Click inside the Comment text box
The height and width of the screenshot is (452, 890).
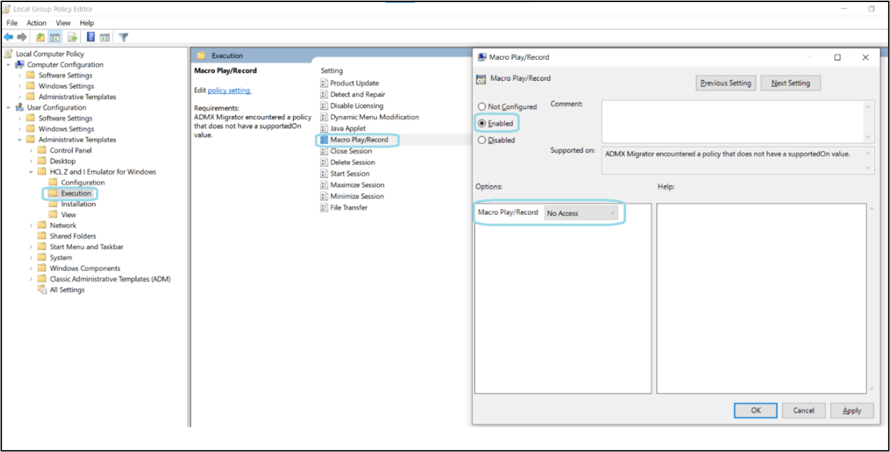732,121
